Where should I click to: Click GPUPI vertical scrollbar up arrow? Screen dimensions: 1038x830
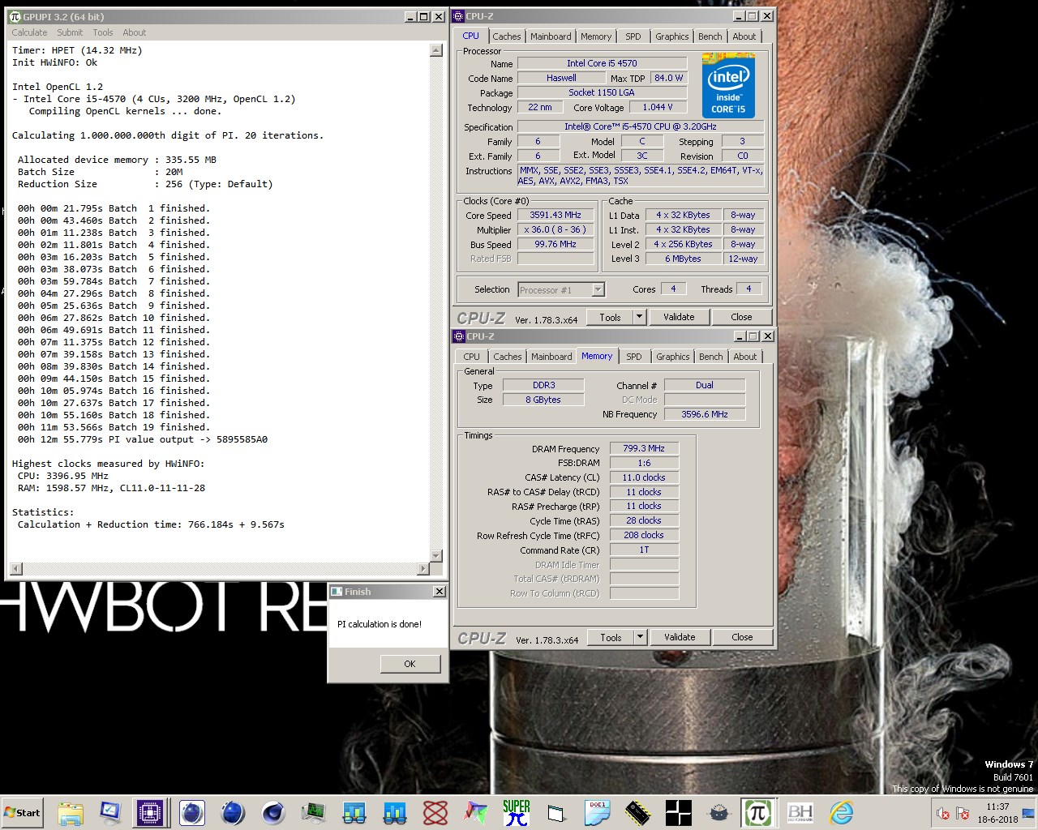click(x=436, y=50)
